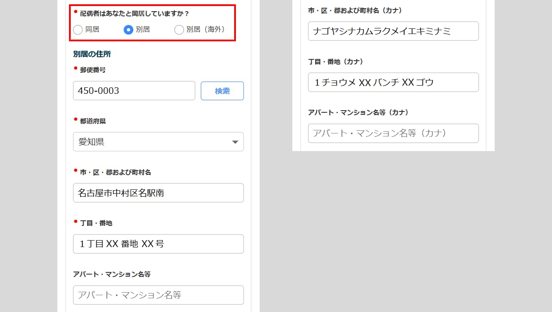Click the 市・区・郡および町村名（カナ） label
The height and width of the screenshot is (312, 552).
click(355, 10)
